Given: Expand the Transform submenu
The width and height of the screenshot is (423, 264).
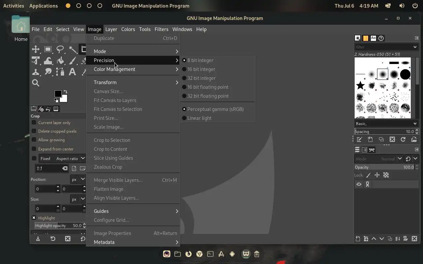Looking at the screenshot, I should coord(133,82).
